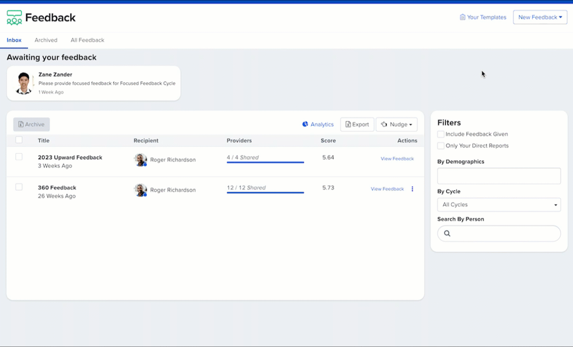Screen dimensions: 573x347
Task: Expand the All Cycles dropdown
Action: pos(499,205)
